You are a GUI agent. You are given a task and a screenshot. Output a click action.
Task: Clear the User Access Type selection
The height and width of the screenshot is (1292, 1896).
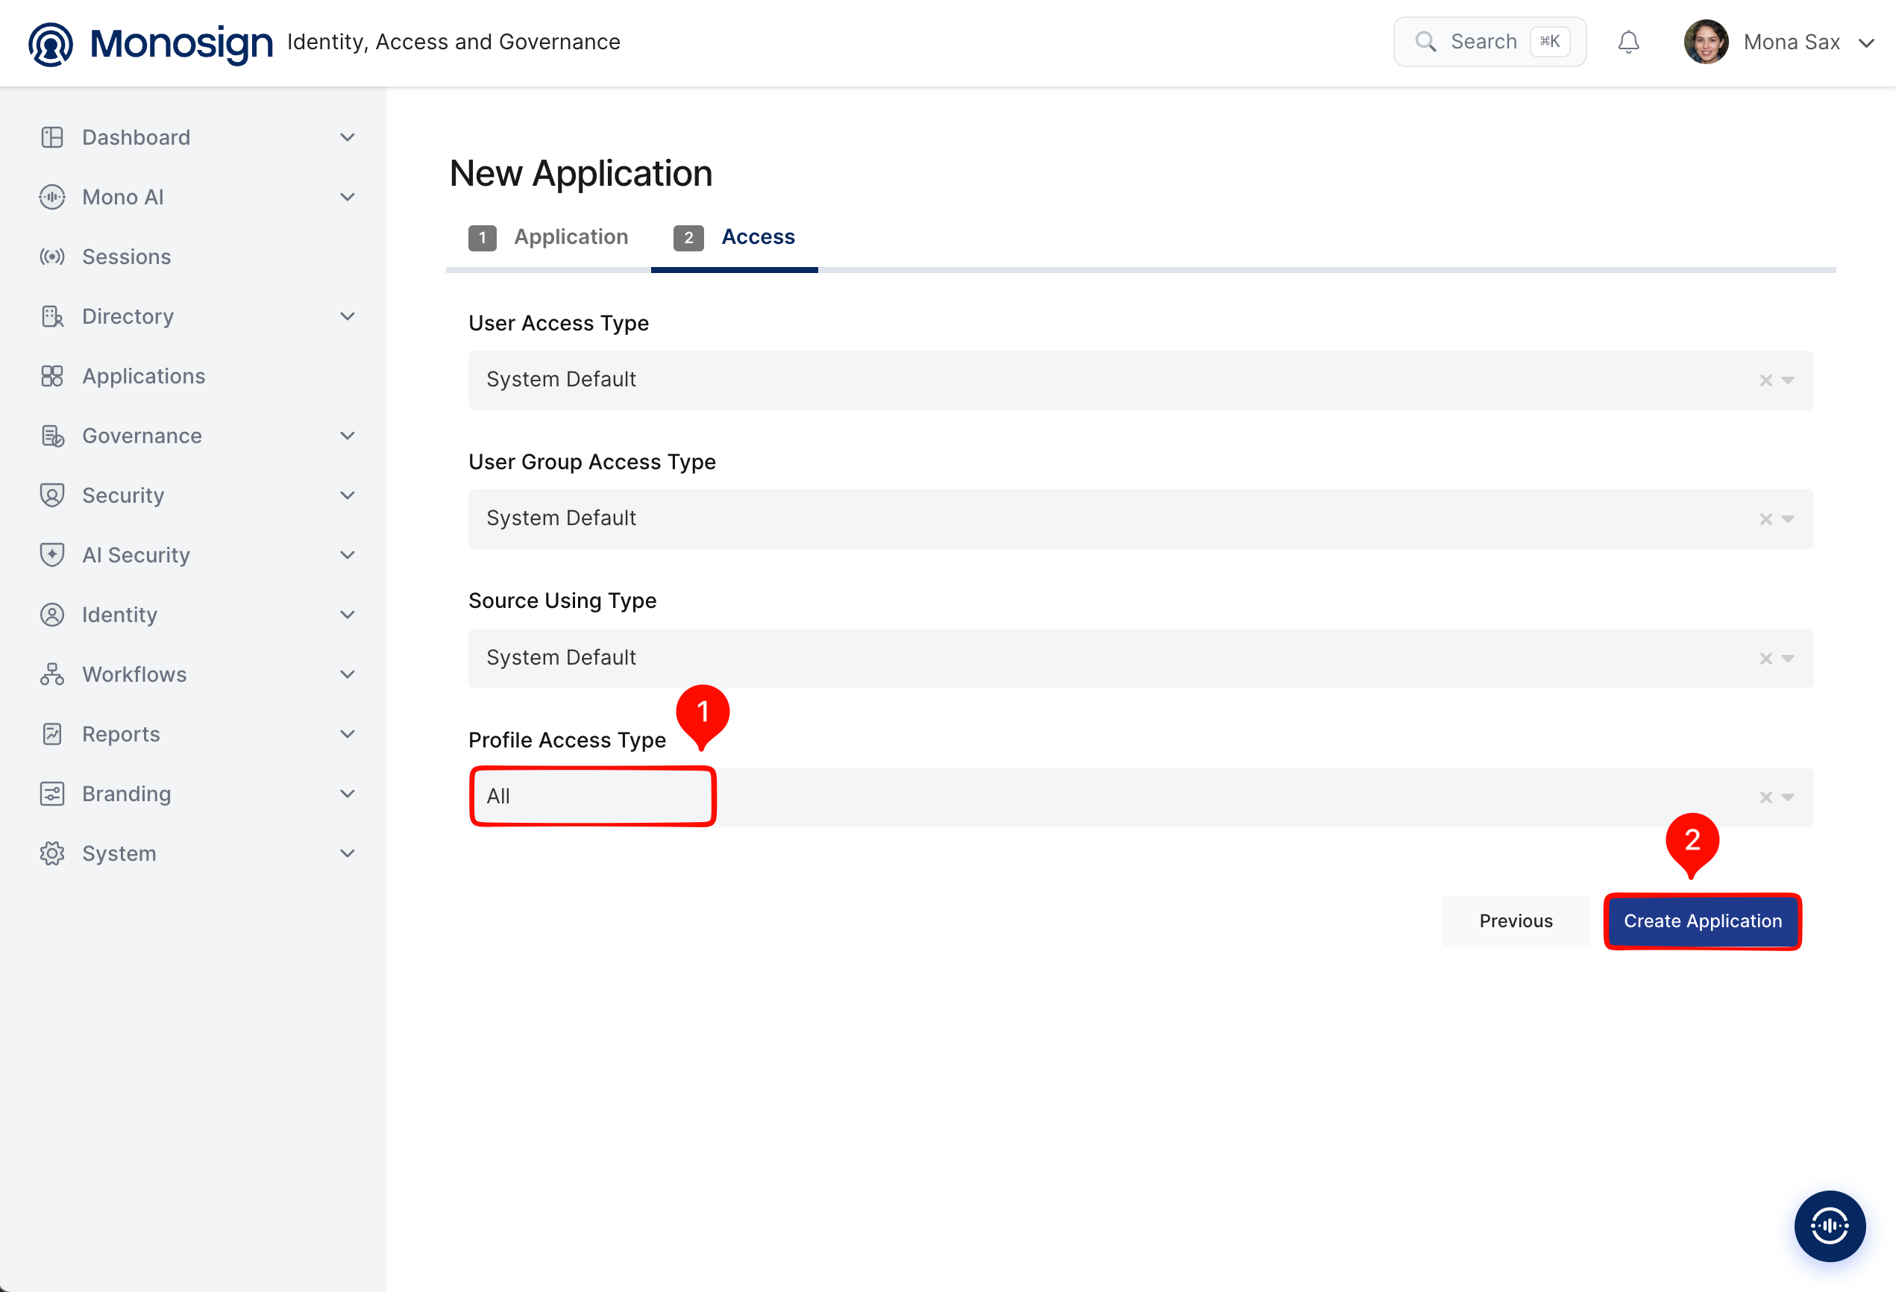click(1765, 380)
